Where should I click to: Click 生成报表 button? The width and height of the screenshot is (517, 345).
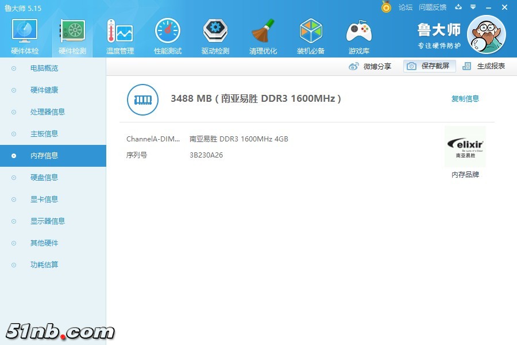pos(484,66)
